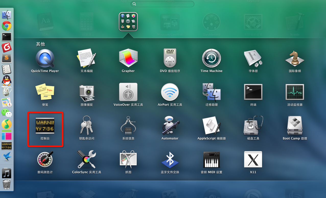326x198 pixels.
Task: Open 蓝牙文件交换 (Bluetooth File Exchange)
Action: (170, 159)
